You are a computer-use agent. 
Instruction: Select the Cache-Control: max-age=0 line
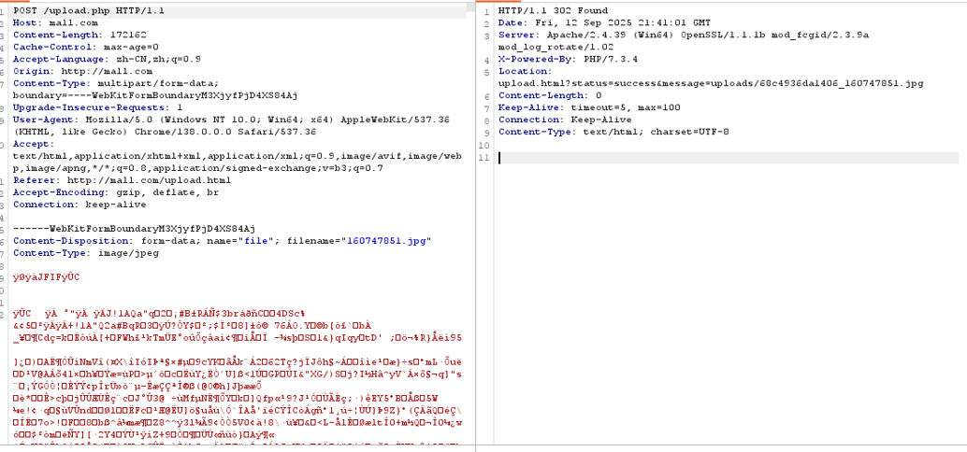86,48
